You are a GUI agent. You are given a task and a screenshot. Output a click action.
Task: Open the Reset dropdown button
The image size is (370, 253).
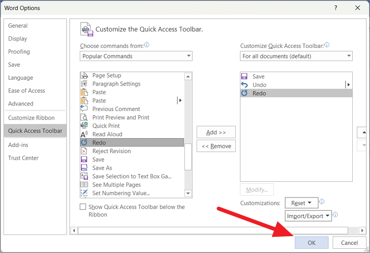coord(301,203)
